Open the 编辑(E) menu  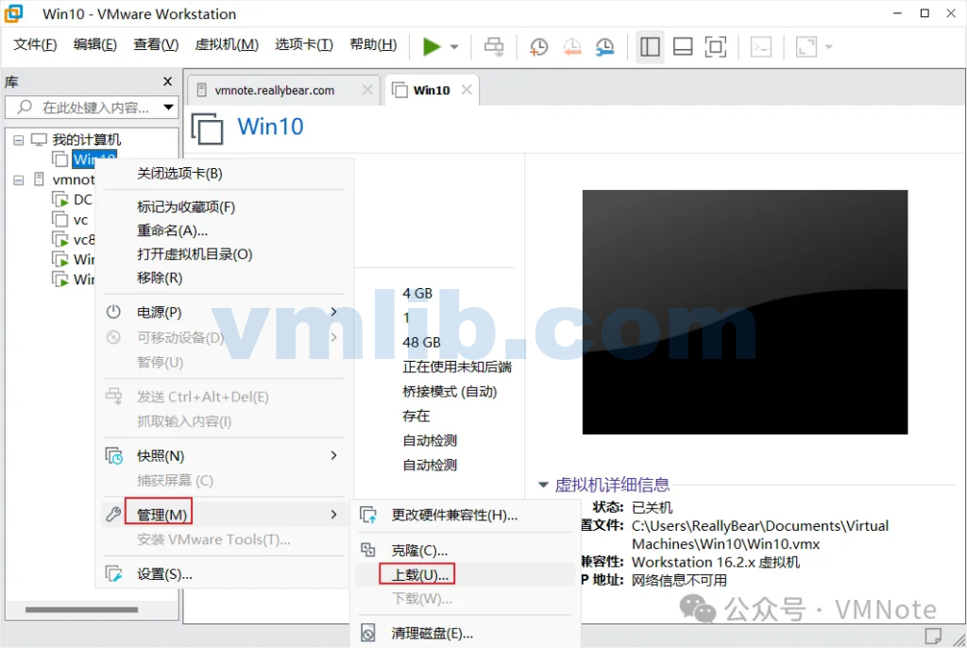[95, 44]
